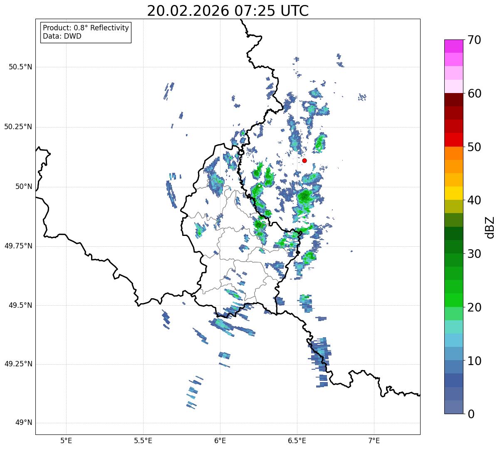500x449 pixels.
Task: Select the 49.25°N latitude label
Action: coord(18,364)
